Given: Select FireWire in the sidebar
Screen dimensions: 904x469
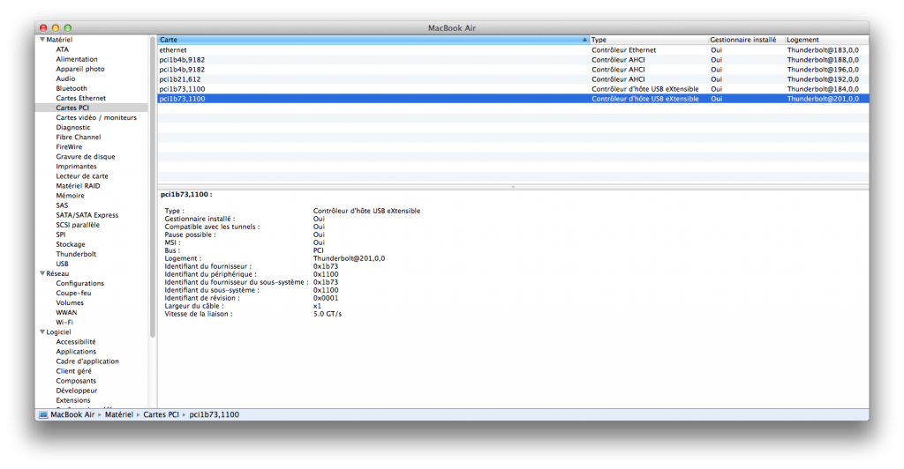Looking at the screenshot, I should pos(69,146).
